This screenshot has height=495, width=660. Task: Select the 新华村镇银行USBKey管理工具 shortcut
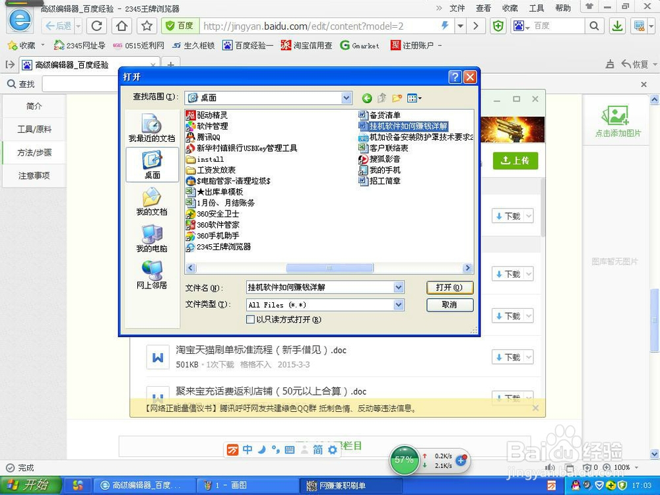tap(242, 148)
